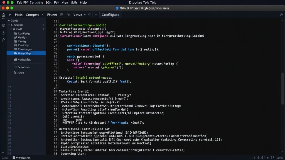
Task: Click the back arrow in the toolbar
Action: click(x=10, y=15)
